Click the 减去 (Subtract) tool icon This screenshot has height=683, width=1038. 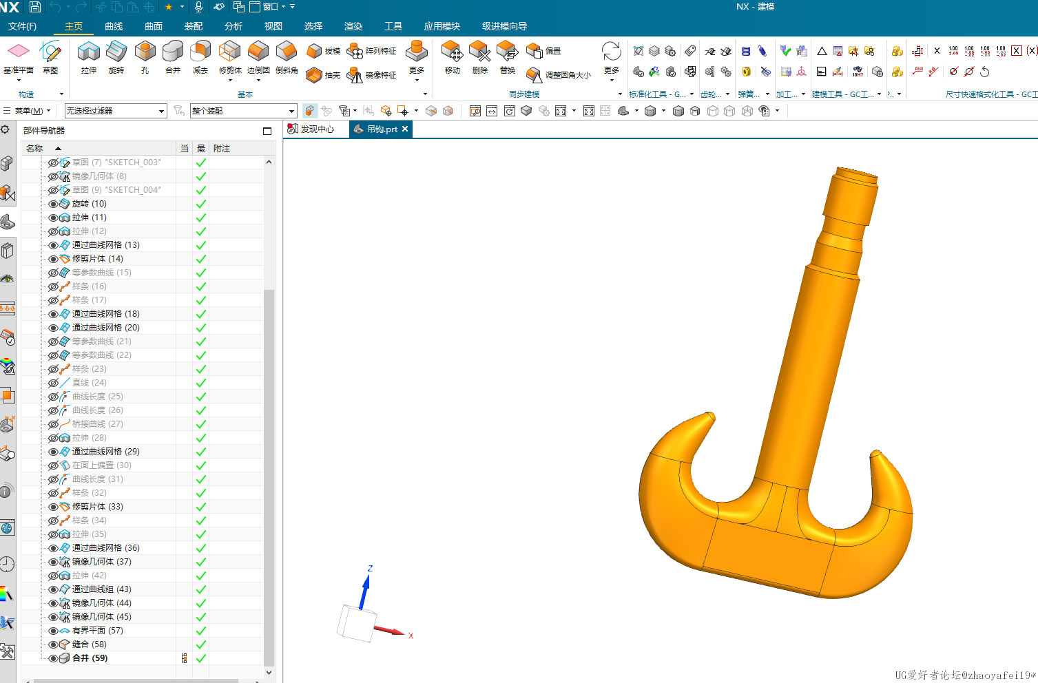[x=200, y=52]
